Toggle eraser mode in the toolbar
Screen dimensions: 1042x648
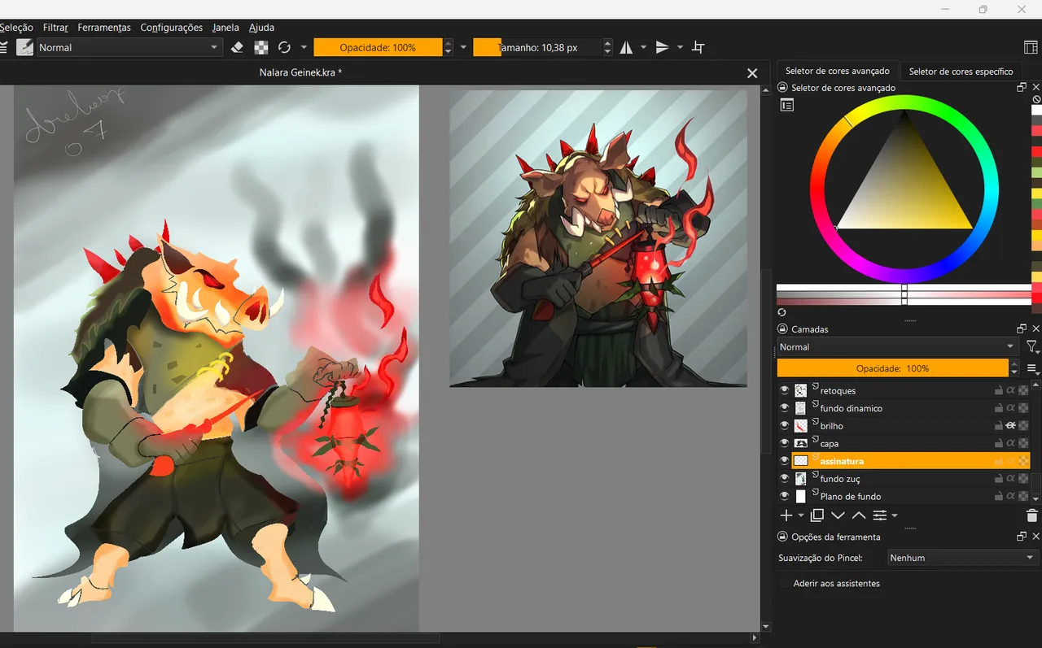238,48
